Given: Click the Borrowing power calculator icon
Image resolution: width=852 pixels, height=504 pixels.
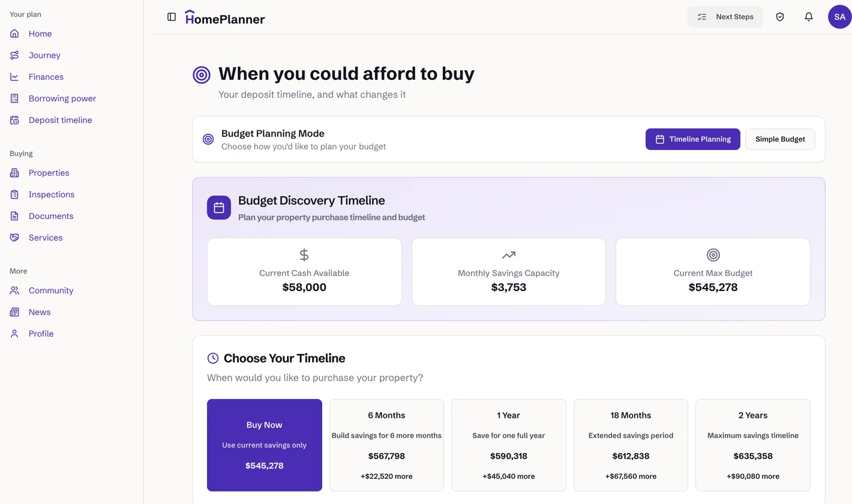Looking at the screenshot, I should pos(14,98).
